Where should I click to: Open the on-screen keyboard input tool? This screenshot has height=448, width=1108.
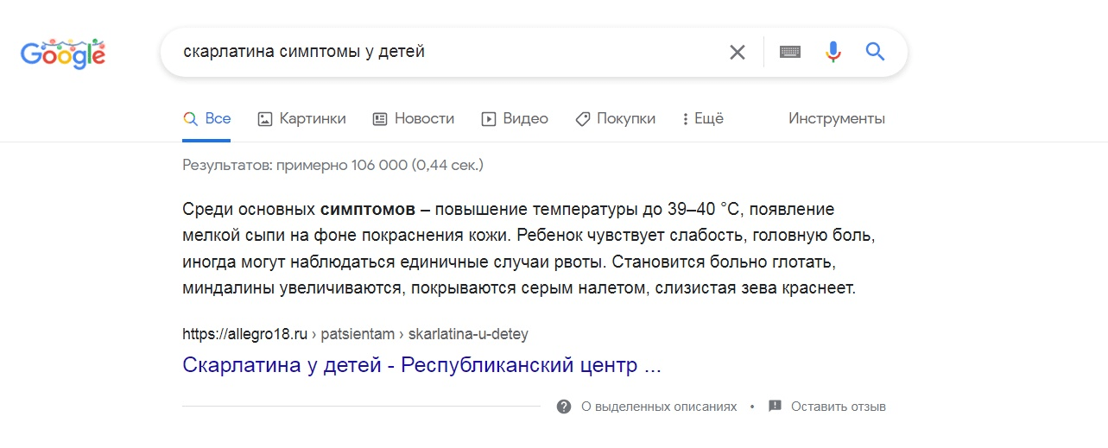(789, 53)
